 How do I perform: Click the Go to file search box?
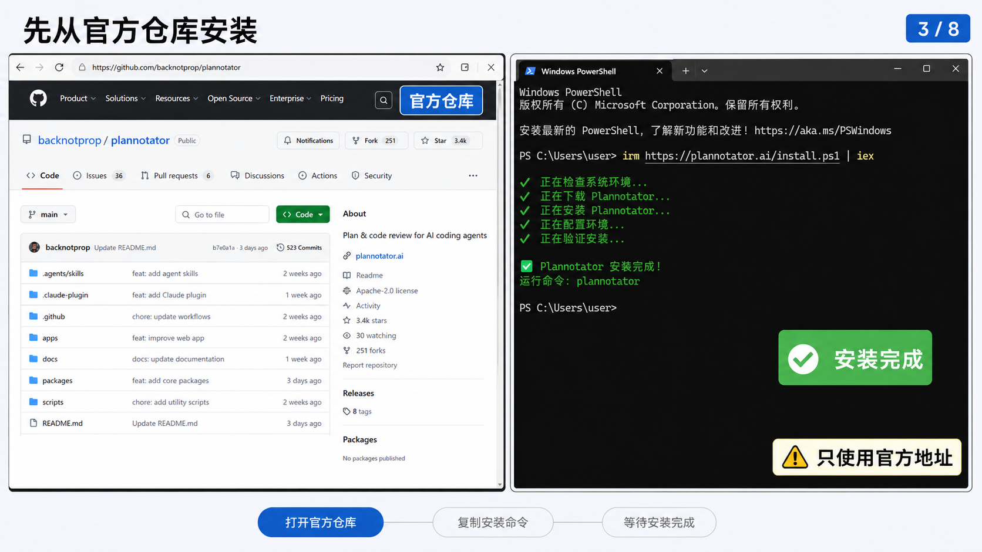[222, 215]
